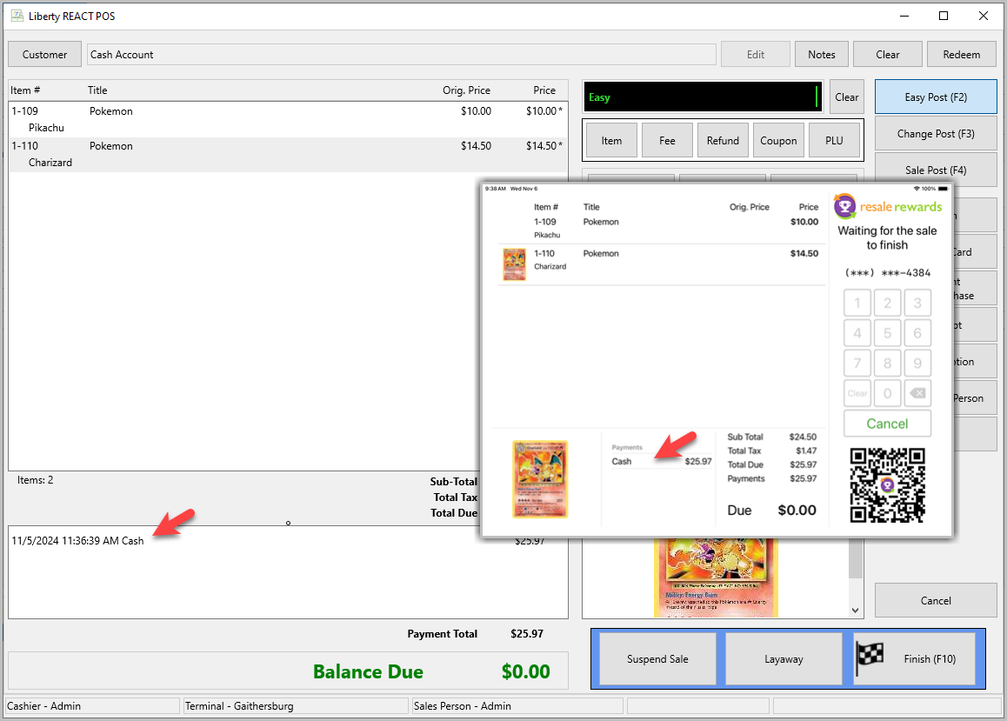The image size is (1007, 721).
Task: Select the 1-110 Charizard line item
Action: (287, 154)
